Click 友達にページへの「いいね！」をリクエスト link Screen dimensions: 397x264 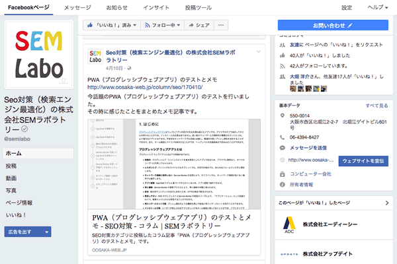336,45
